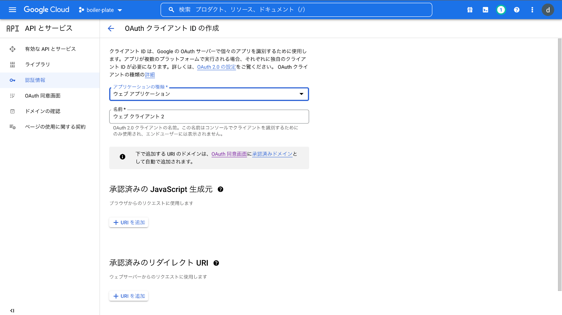Open the three-dot options menu
Viewport: 562px width, 315px height.
(532, 10)
